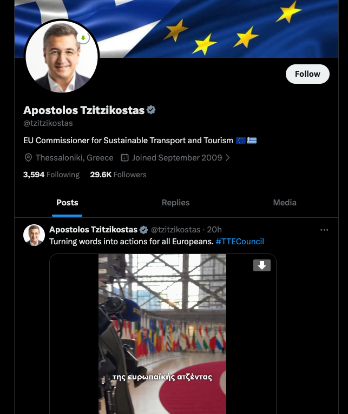Open the #TTECouncil hashtag link
This screenshot has width=348, height=414.
click(x=240, y=242)
